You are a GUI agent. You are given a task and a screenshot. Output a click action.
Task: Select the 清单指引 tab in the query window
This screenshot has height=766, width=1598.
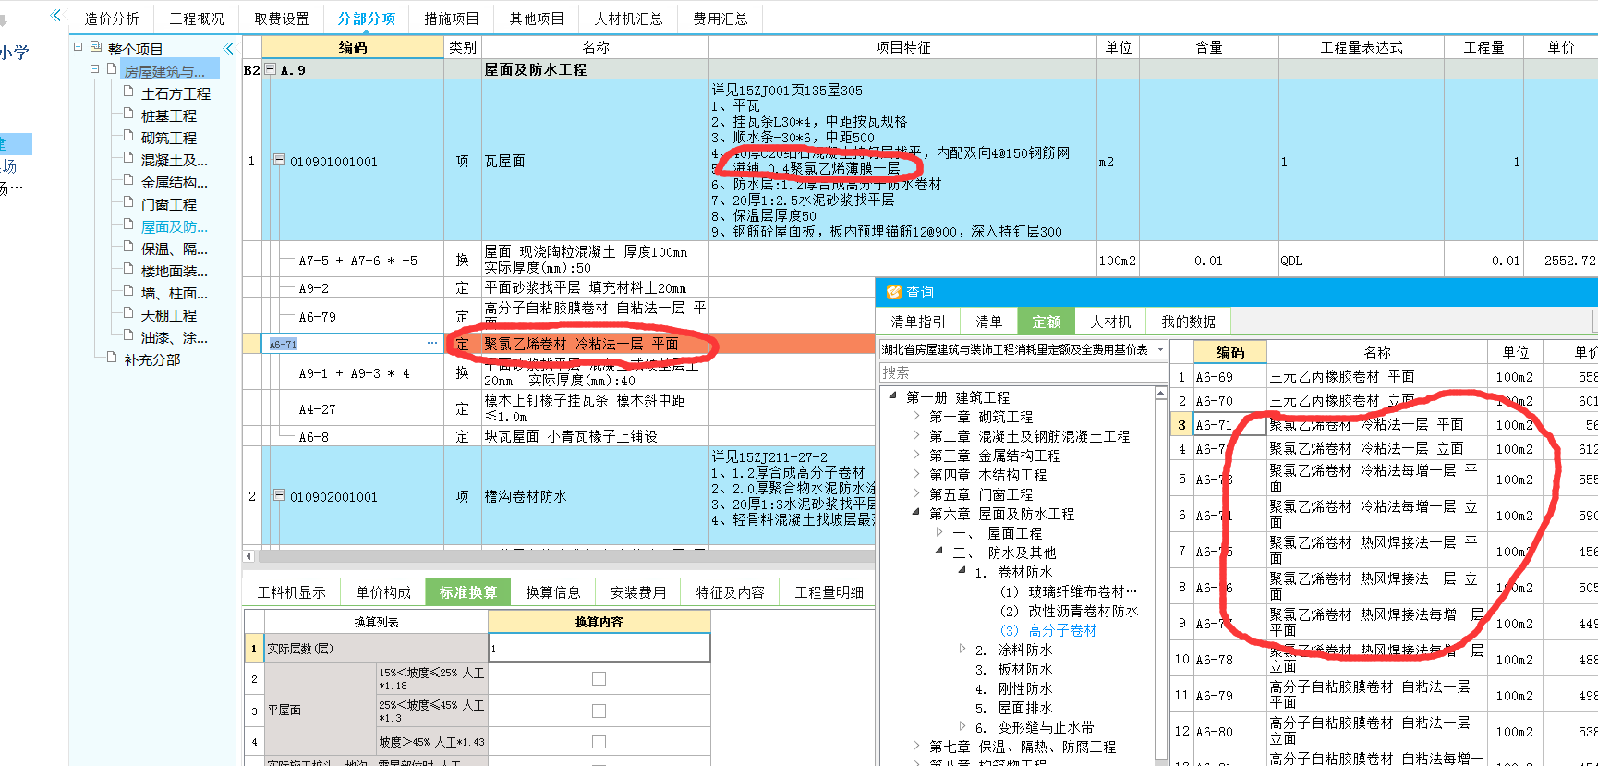click(x=918, y=322)
